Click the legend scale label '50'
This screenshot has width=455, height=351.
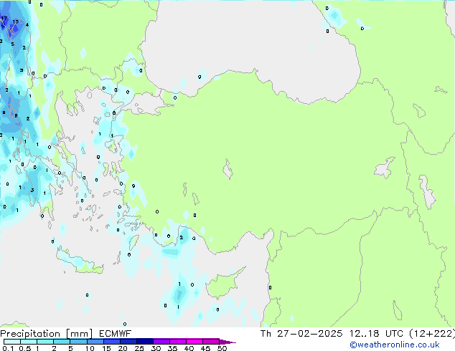click(222, 348)
